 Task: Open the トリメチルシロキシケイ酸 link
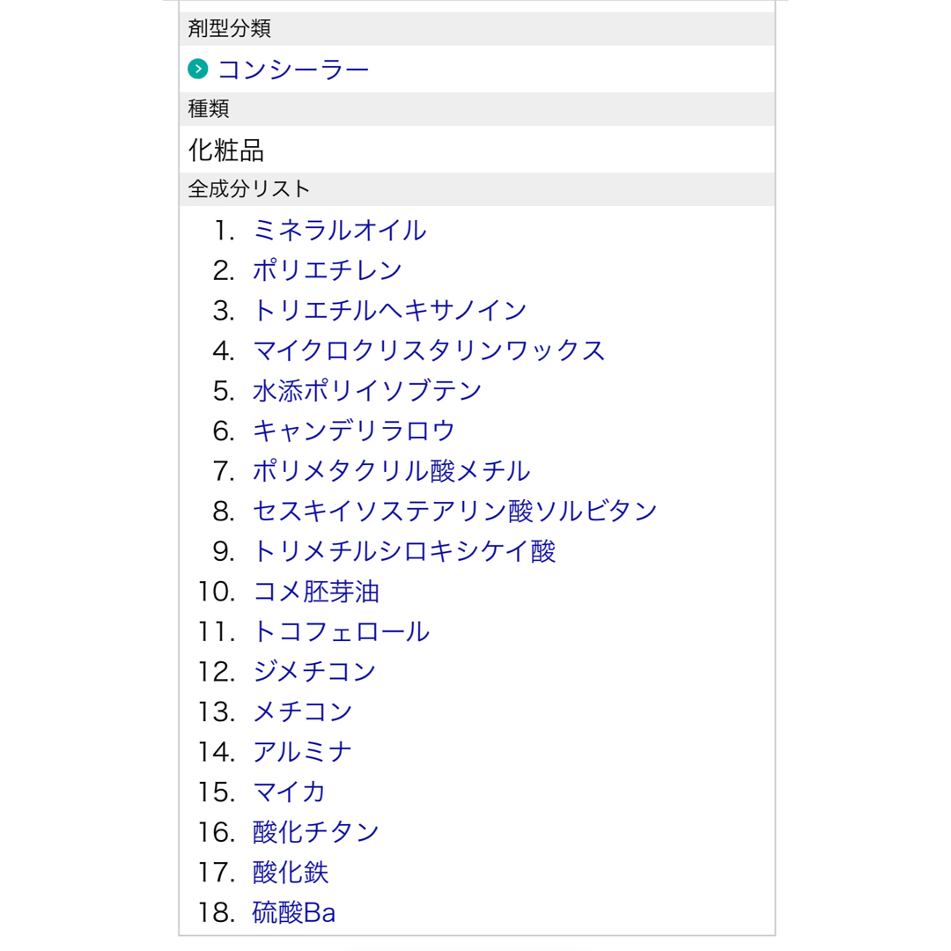pos(404,551)
